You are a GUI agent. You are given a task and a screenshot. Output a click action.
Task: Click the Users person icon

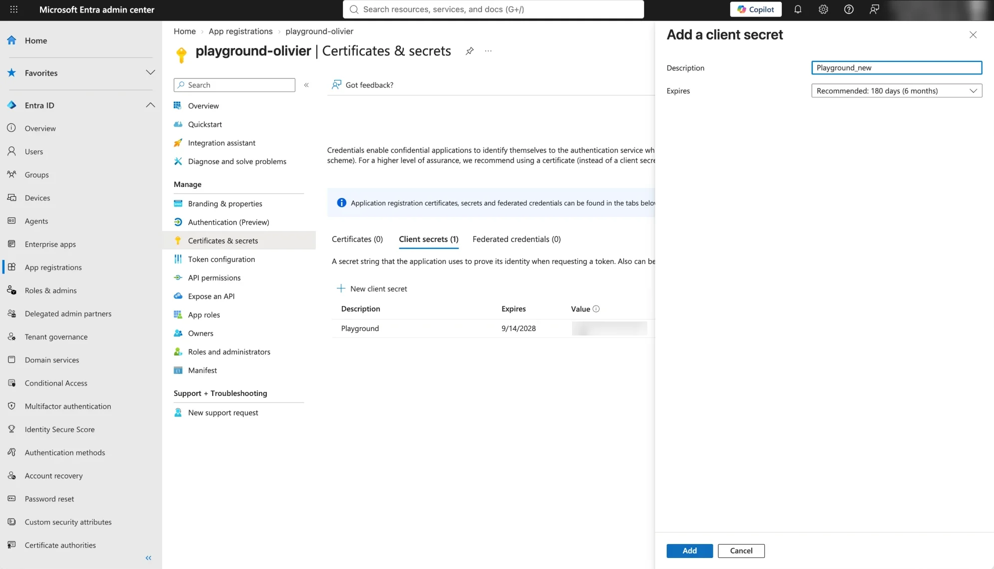pos(12,151)
